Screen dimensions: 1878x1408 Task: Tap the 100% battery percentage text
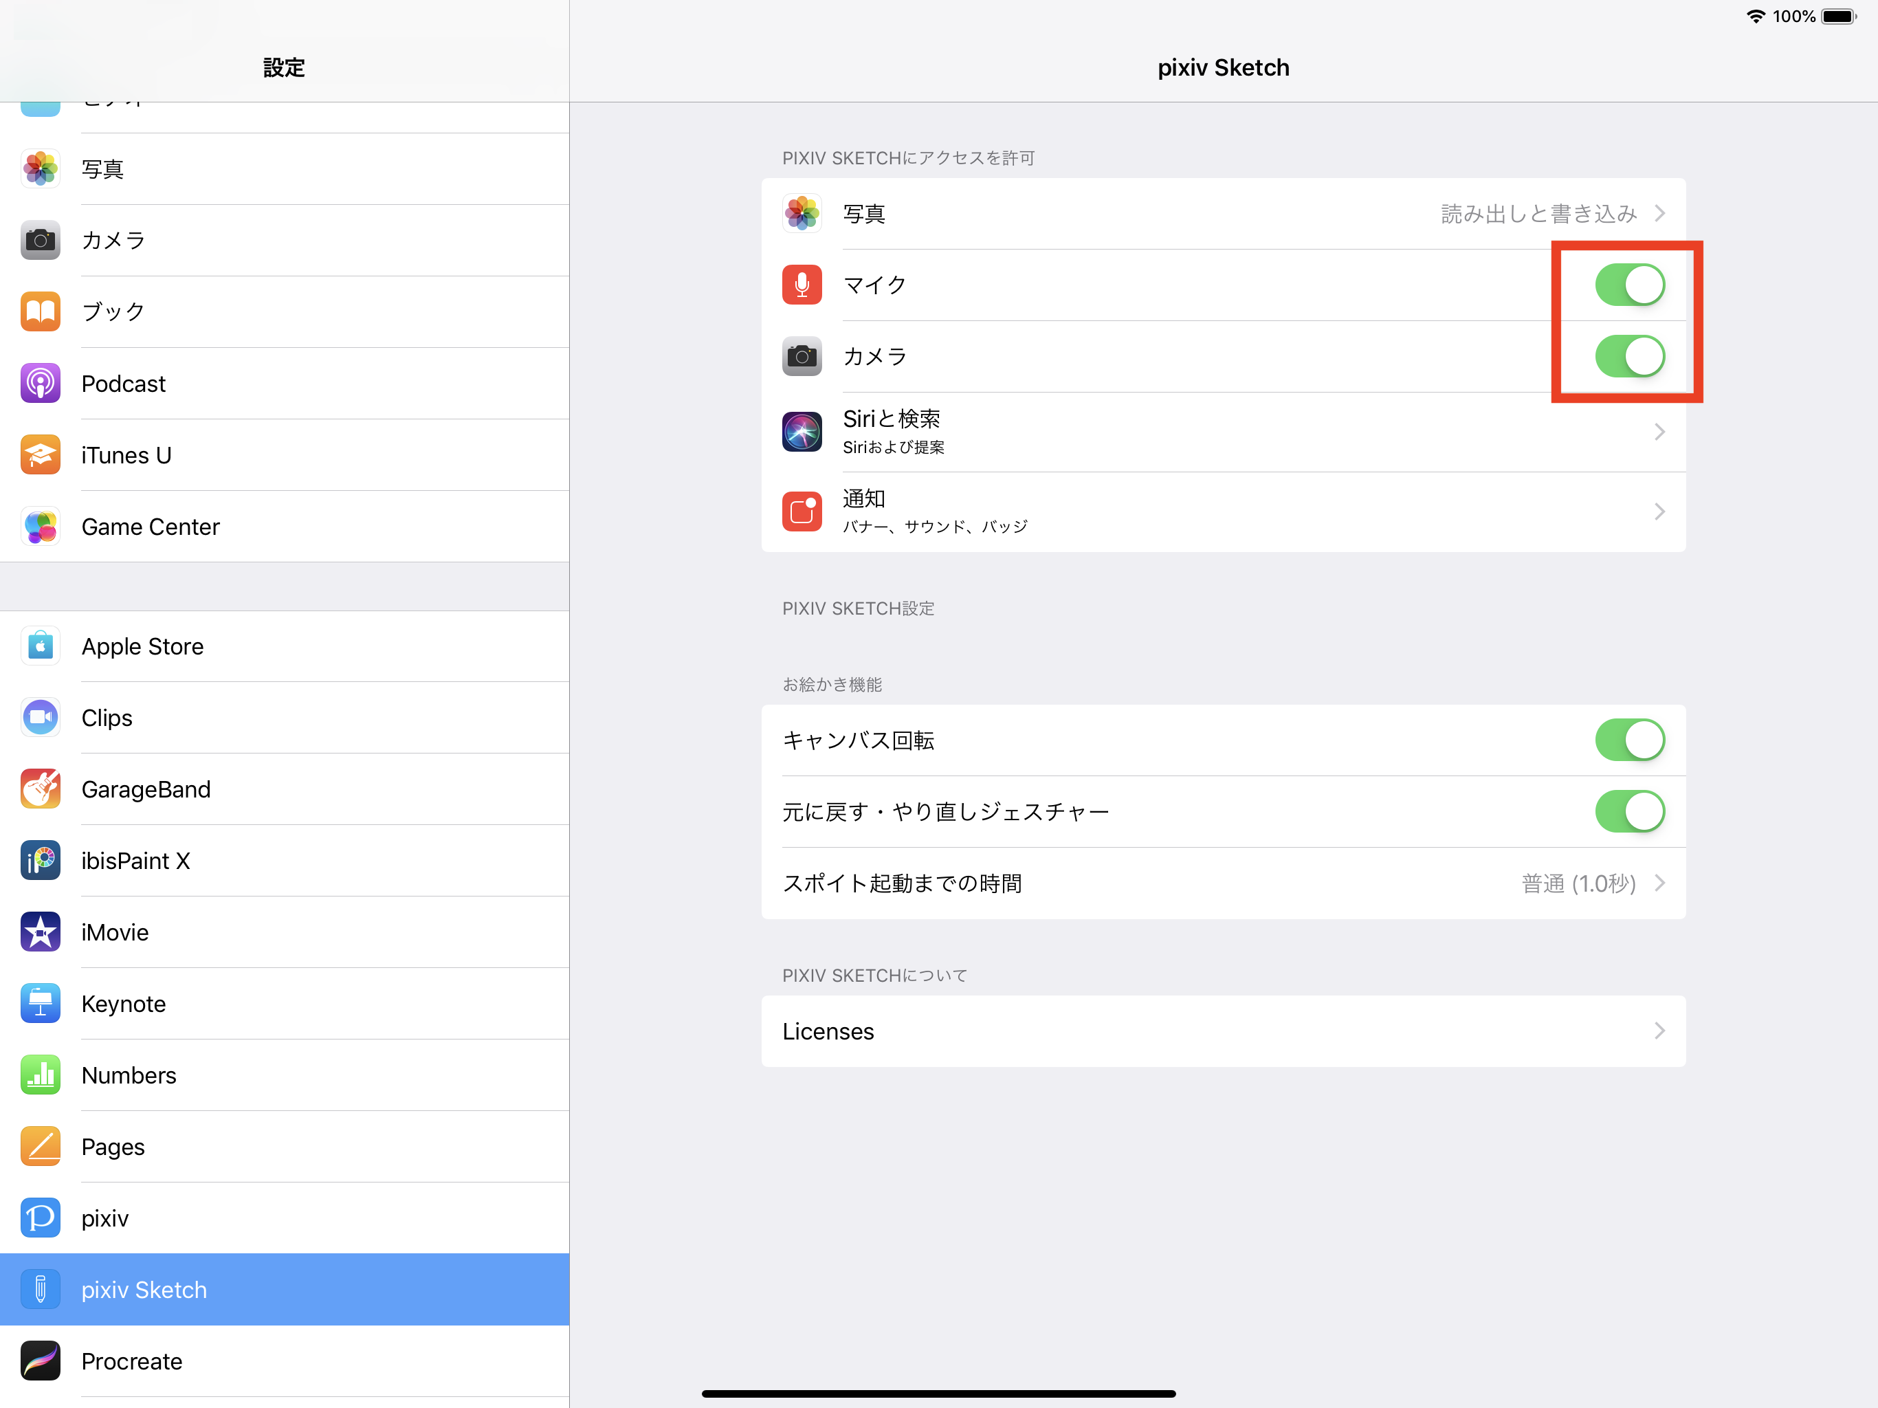click(x=1794, y=16)
